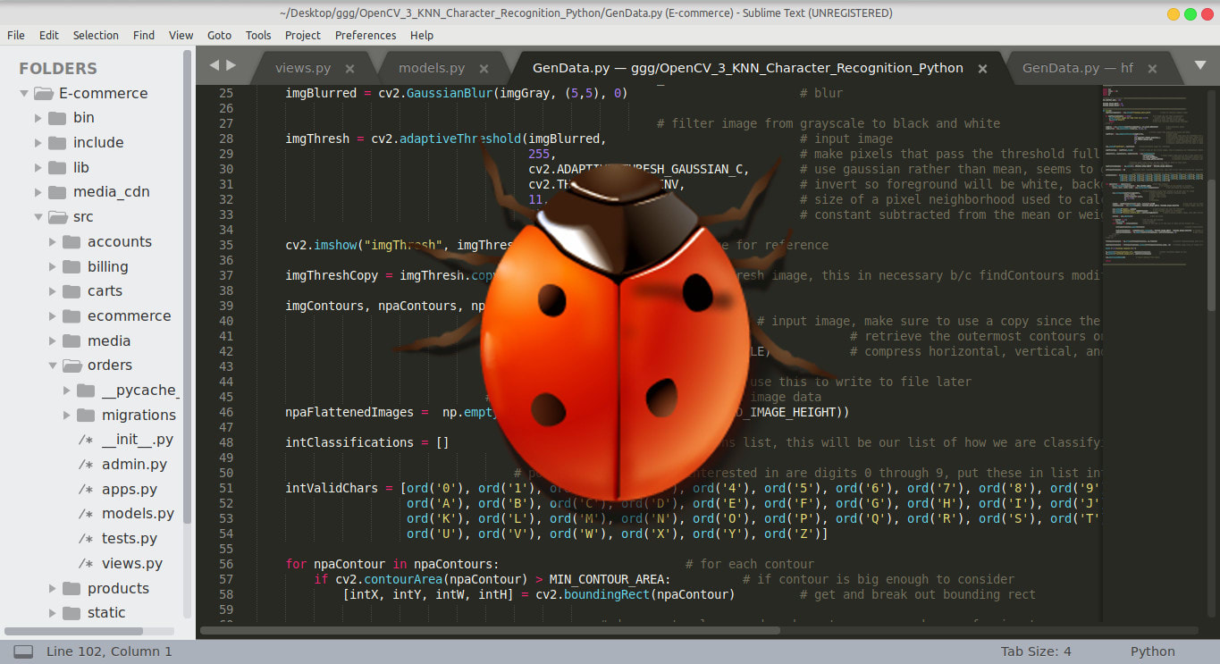The width and height of the screenshot is (1220, 664).
Task: Open the tab list dropdown arrow
Action: coord(1200,65)
